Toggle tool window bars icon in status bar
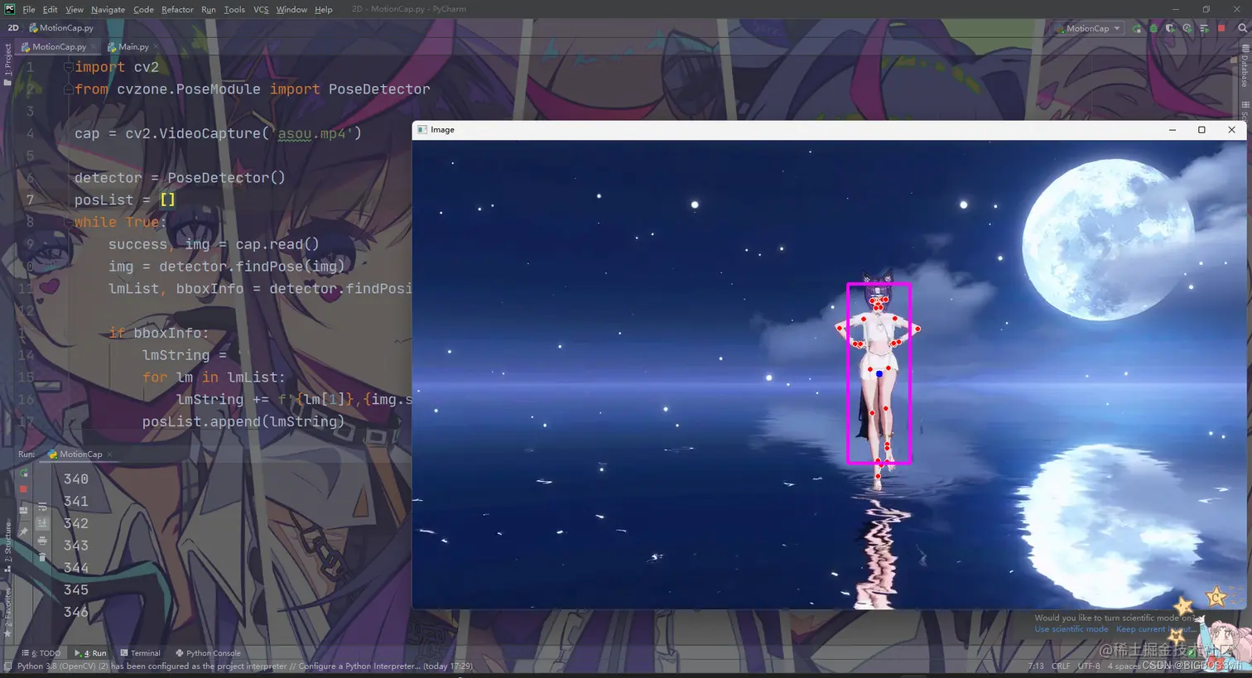This screenshot has width=1252, height=678. pyautogui.click(x=7, y=666)
